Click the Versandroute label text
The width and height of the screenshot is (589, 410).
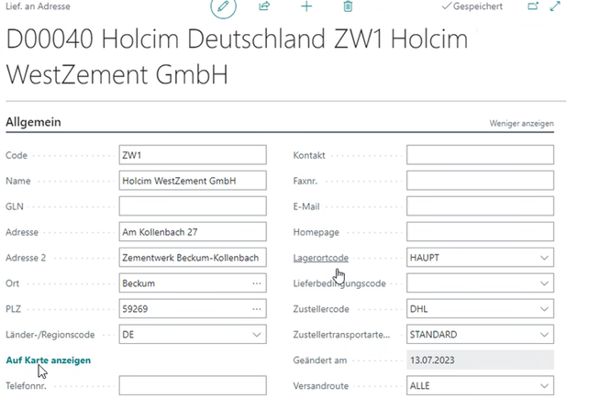coord(321,385)
